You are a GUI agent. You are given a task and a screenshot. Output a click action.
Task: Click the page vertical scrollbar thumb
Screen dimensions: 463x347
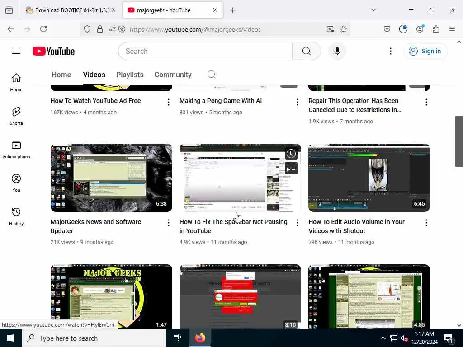(459, 141)
